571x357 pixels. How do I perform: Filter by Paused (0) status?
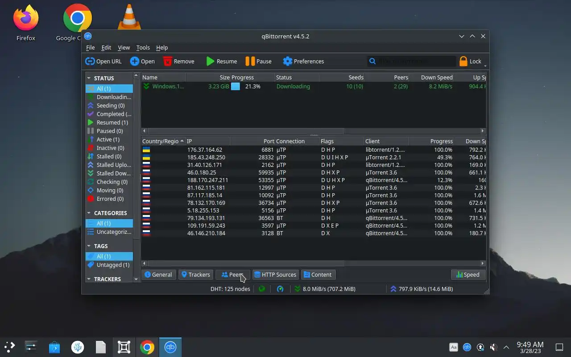tap(109, 131)
